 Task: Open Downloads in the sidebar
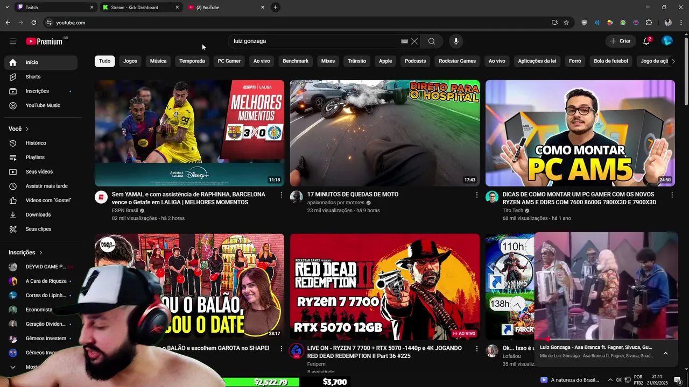(41, 215)
